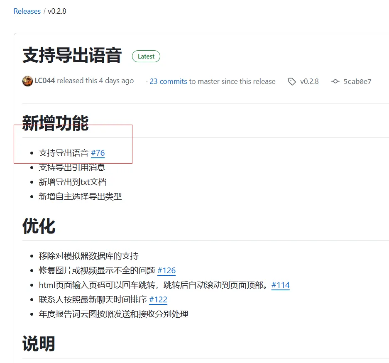Click the commit icon before 5cab0e7
The height and width of the screenshot is (363, 389).
[335, 81]
